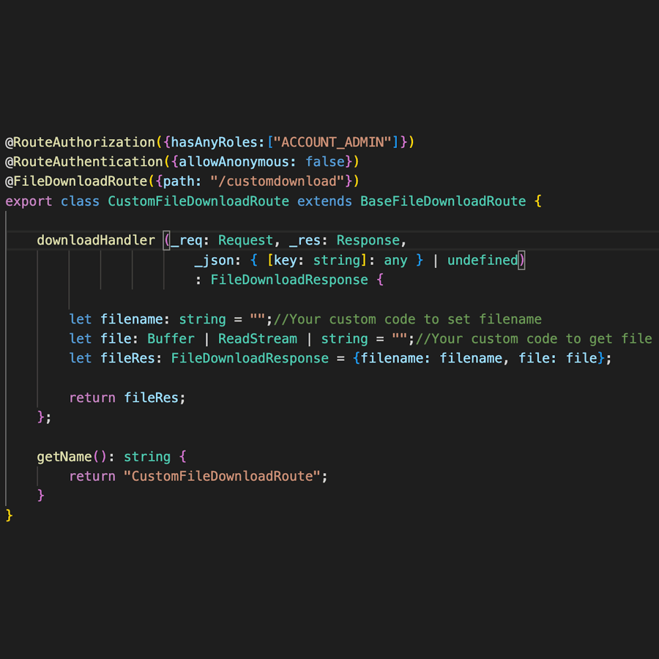
Task: Click the undefined keyword in parameter type
Action: 483,260
